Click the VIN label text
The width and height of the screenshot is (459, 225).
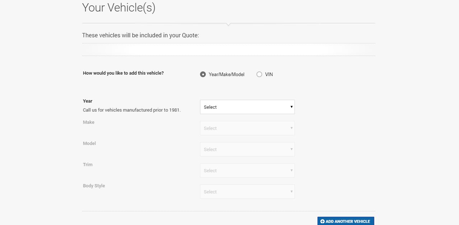pyautogui.click(x=269, y=74)
